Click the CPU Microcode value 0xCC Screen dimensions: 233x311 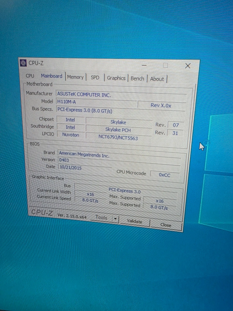coord(165,175)
